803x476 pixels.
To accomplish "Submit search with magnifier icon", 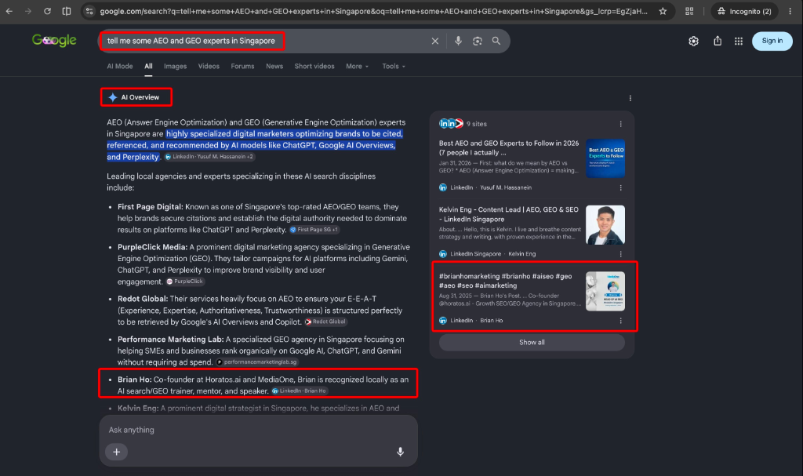I will [x=496, y=41].
